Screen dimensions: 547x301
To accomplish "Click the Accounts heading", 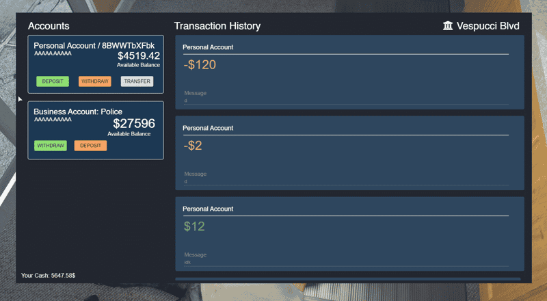I will [x=49, y=26].
